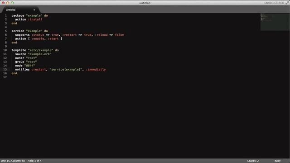The height and width of the screenshot is (163, 290).
Task: Click the :enable symbol on line 7
Action: (38, 38)
